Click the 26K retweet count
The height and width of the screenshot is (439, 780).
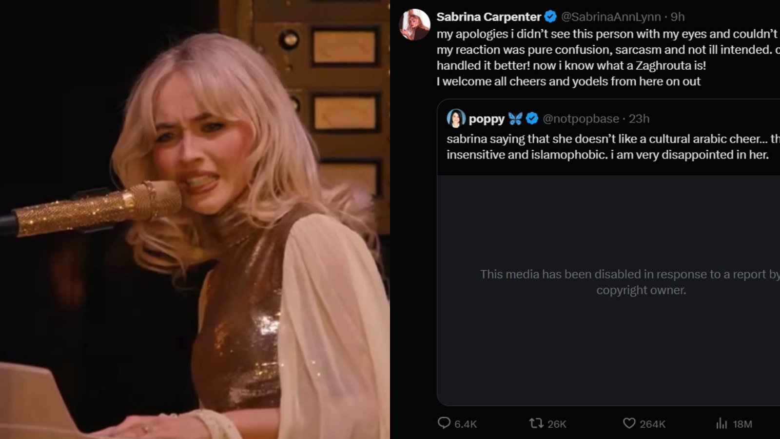(x=557, y=424)
